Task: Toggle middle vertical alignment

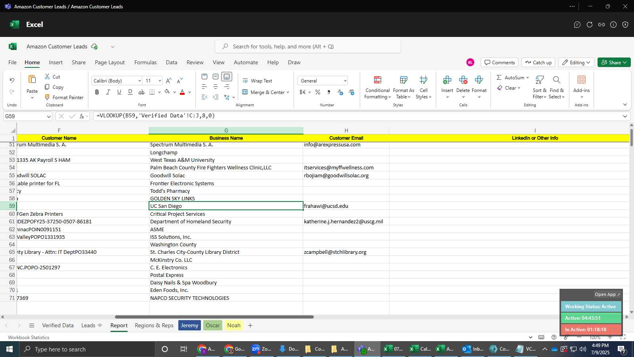Action: pos(216,77)
